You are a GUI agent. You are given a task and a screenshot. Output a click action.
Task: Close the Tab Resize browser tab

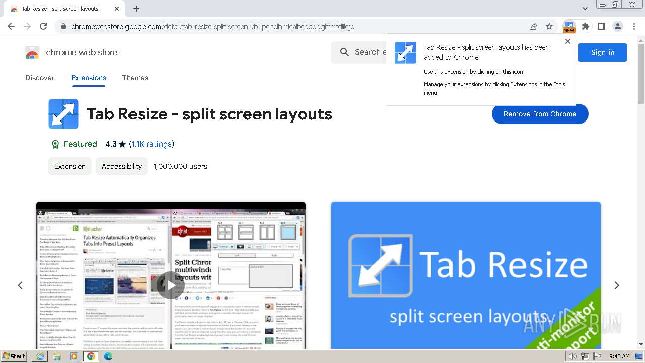tap(117, 9)
